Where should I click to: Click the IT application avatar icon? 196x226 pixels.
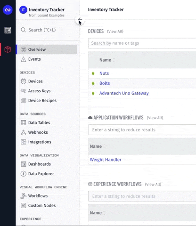pos(23,10)
